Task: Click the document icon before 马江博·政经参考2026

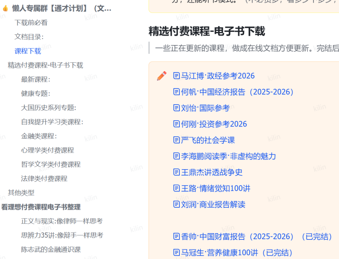Action: (176, 76)
